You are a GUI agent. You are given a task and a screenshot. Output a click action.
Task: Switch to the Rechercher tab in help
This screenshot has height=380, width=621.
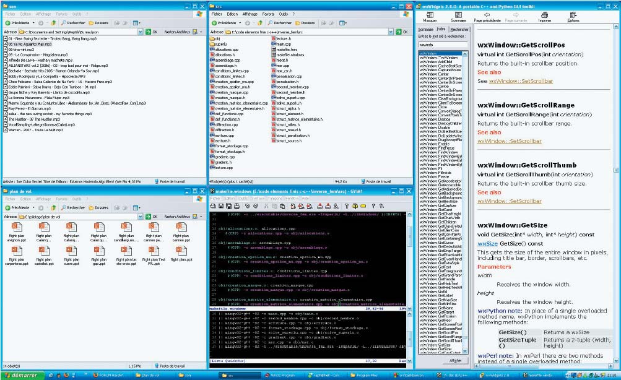[x=459, y=29]
